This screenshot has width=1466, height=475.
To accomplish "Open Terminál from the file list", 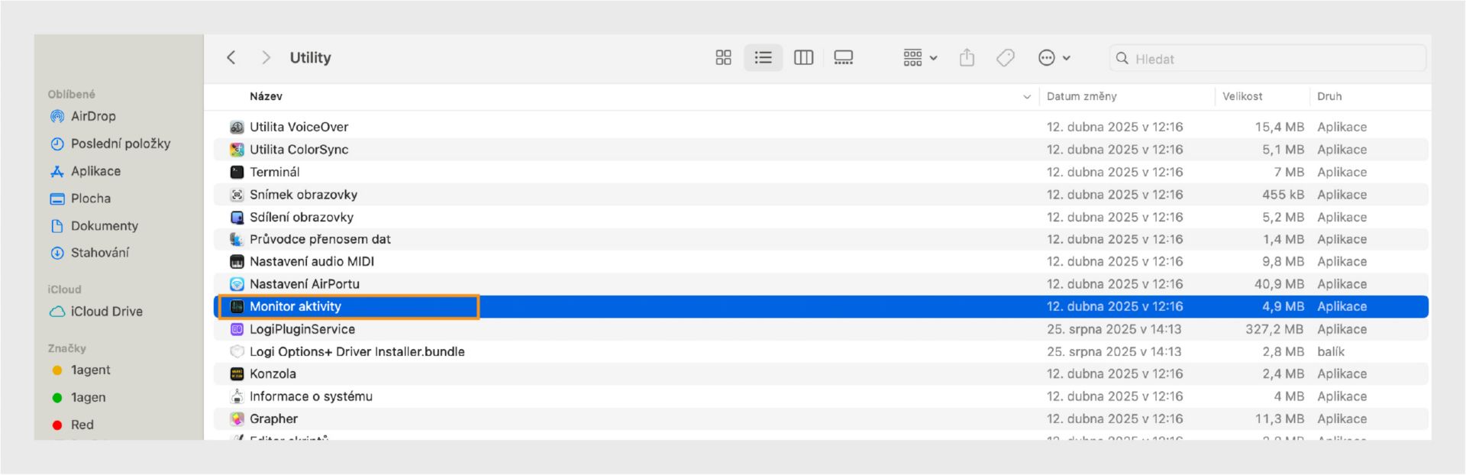I will click(x=275, y=172).
